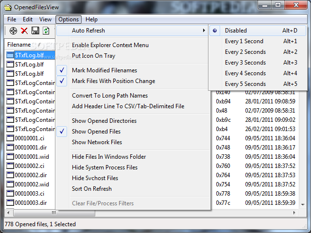Click date 26/02/2011 09:01:53
Image resolution: width=311 pixels, height=233 pixels.
[x=270, y=129]
